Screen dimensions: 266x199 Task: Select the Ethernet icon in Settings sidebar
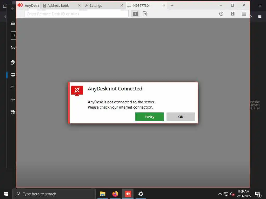point(12,75)
